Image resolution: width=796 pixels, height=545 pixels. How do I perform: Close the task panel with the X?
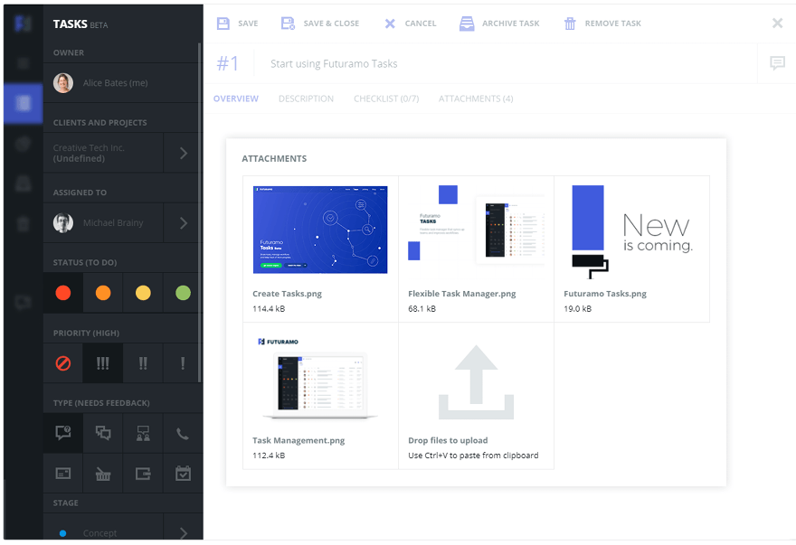tap(777, 23)
